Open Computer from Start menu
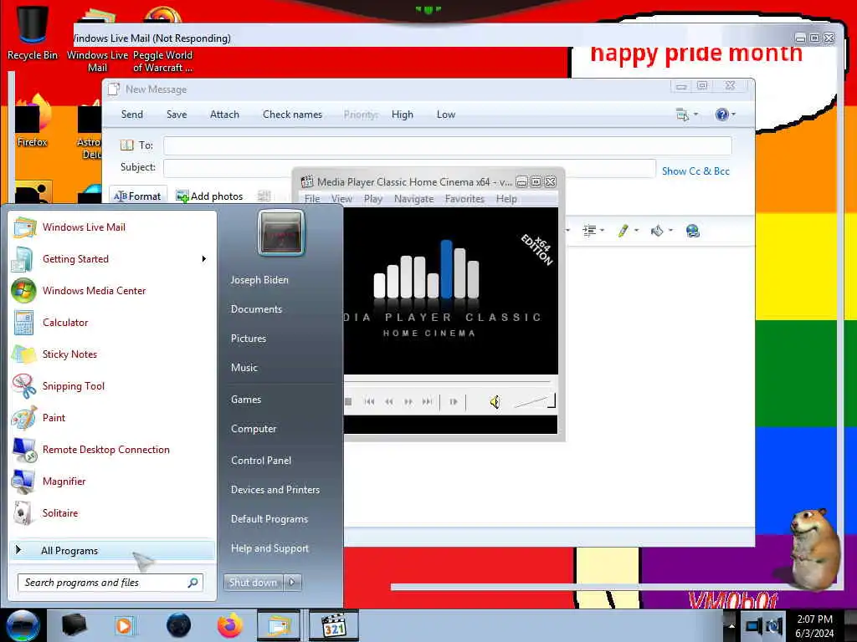Viewport: 857px width, 642px height. (254, 429)
